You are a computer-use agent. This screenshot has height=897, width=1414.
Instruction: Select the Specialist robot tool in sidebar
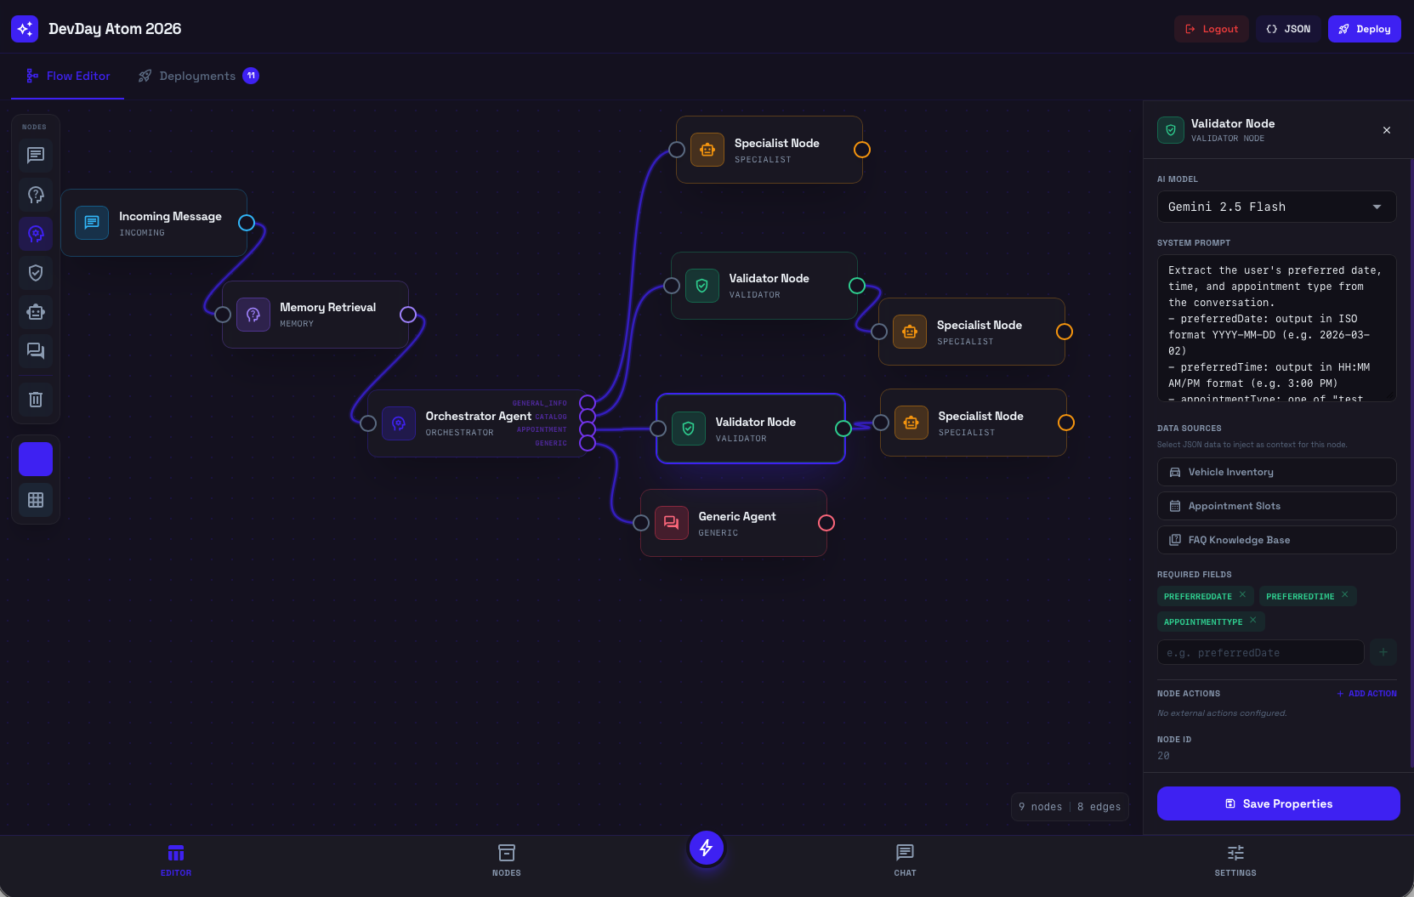pyautogui.click(x=36, y=312)
